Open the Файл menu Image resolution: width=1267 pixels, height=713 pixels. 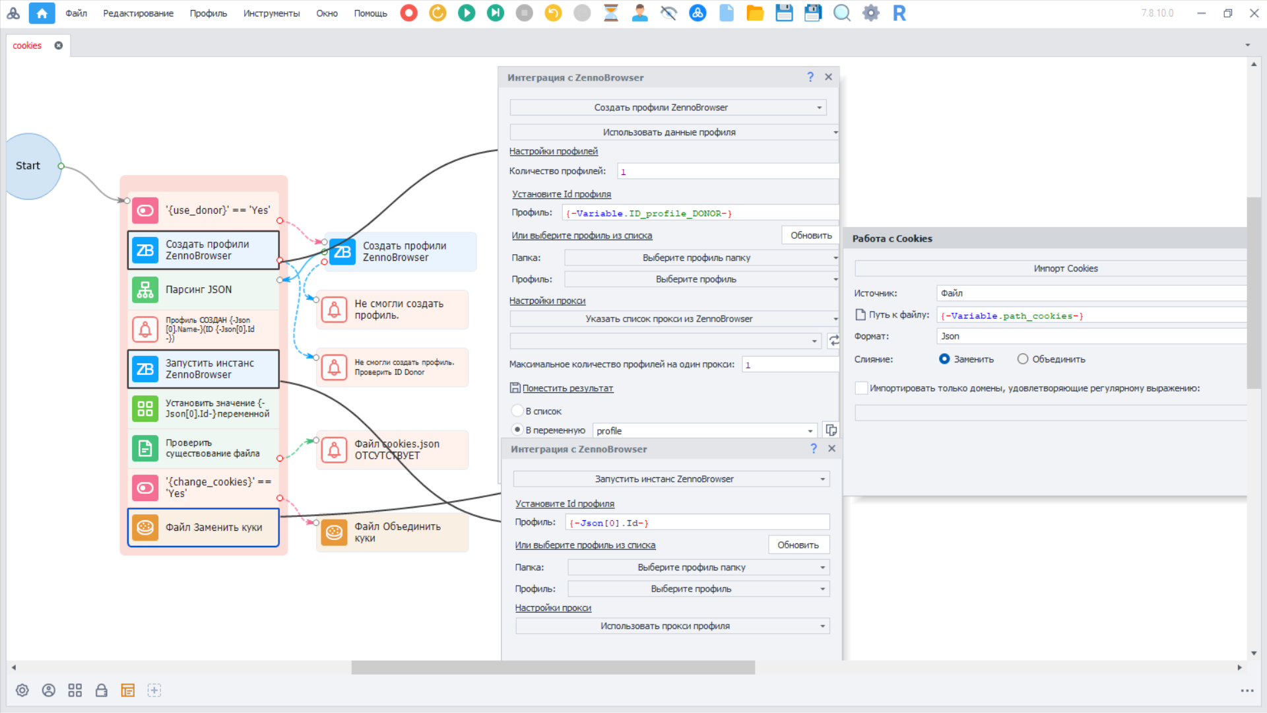coord(76,13)
